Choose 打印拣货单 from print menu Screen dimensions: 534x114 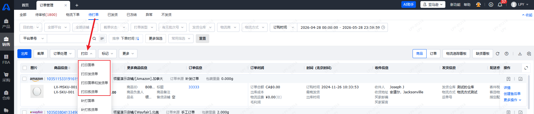94,92
